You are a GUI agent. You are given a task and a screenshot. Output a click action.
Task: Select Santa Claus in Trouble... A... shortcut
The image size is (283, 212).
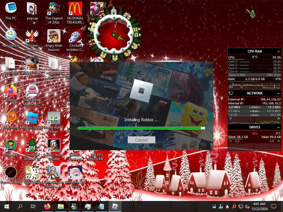[54, 177]
